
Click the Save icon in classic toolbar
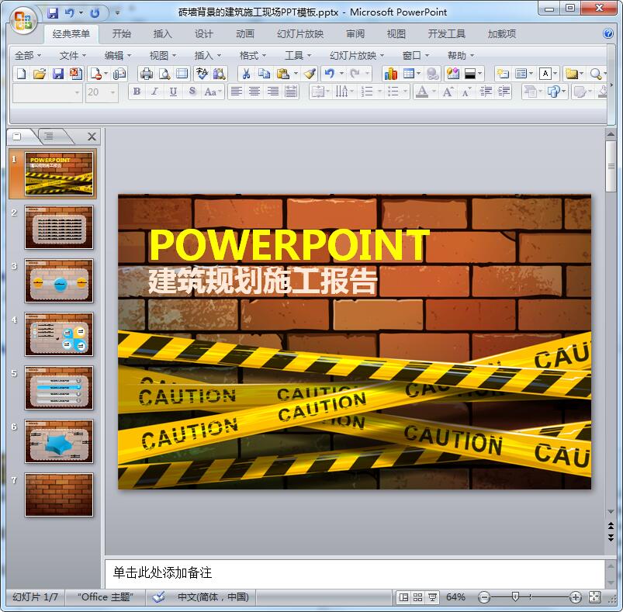pos(58,74)
